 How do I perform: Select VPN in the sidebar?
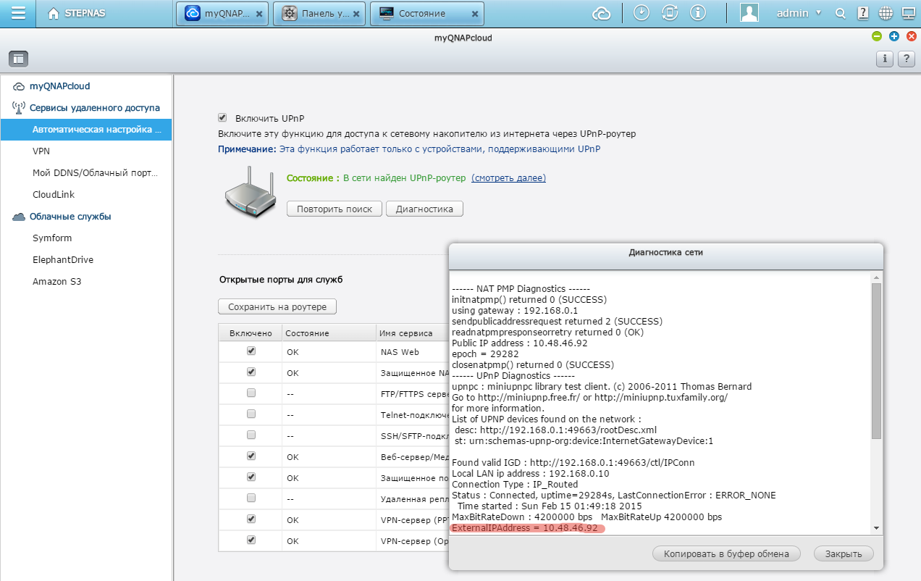click(41, 151)
